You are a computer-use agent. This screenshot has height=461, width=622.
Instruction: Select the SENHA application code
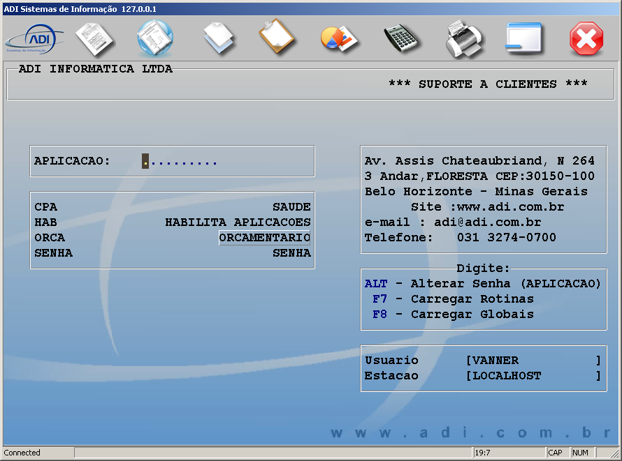pyautogui.click(x=54, y=253)
